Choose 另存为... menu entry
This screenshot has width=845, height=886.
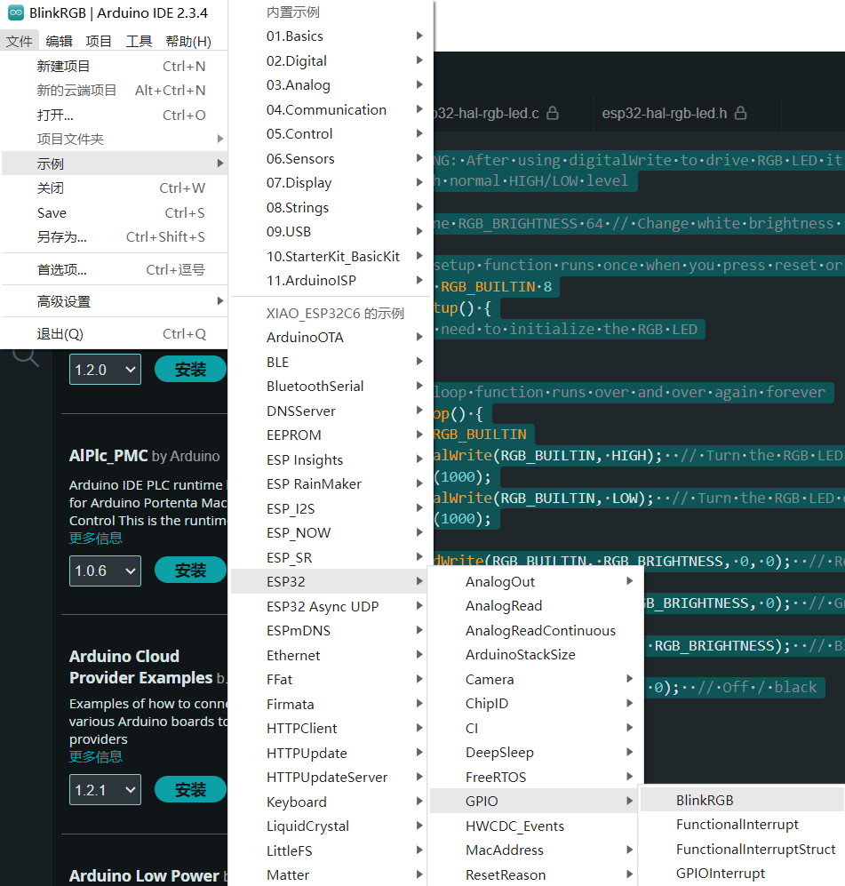[x=115, y=236]
